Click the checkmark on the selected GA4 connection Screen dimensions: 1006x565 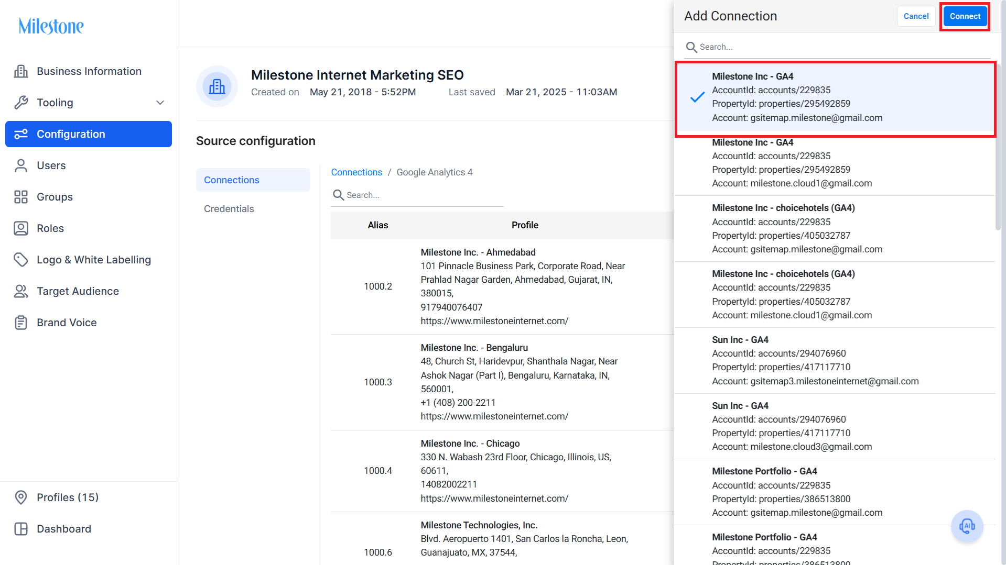point(697,97)
